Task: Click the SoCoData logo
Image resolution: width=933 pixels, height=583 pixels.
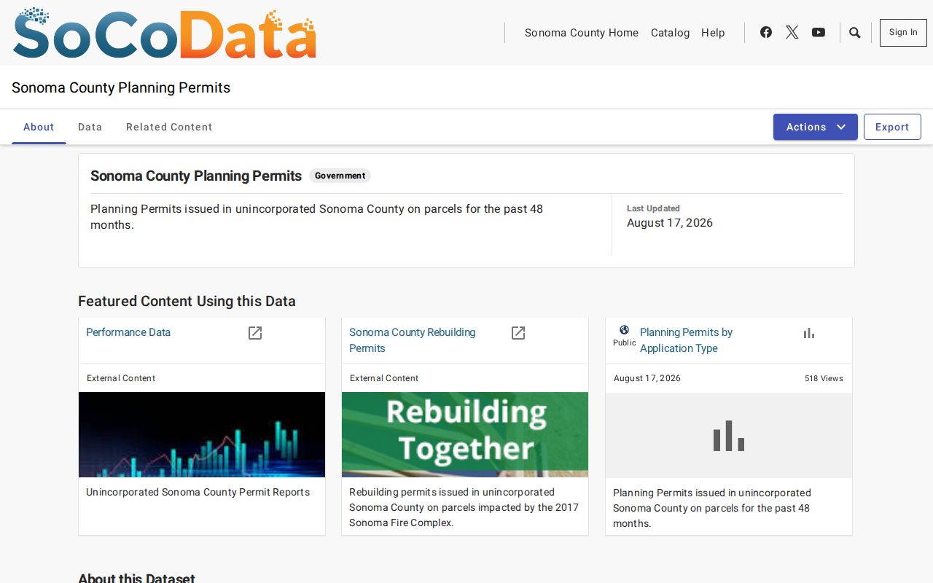Action: coord(165,33)
